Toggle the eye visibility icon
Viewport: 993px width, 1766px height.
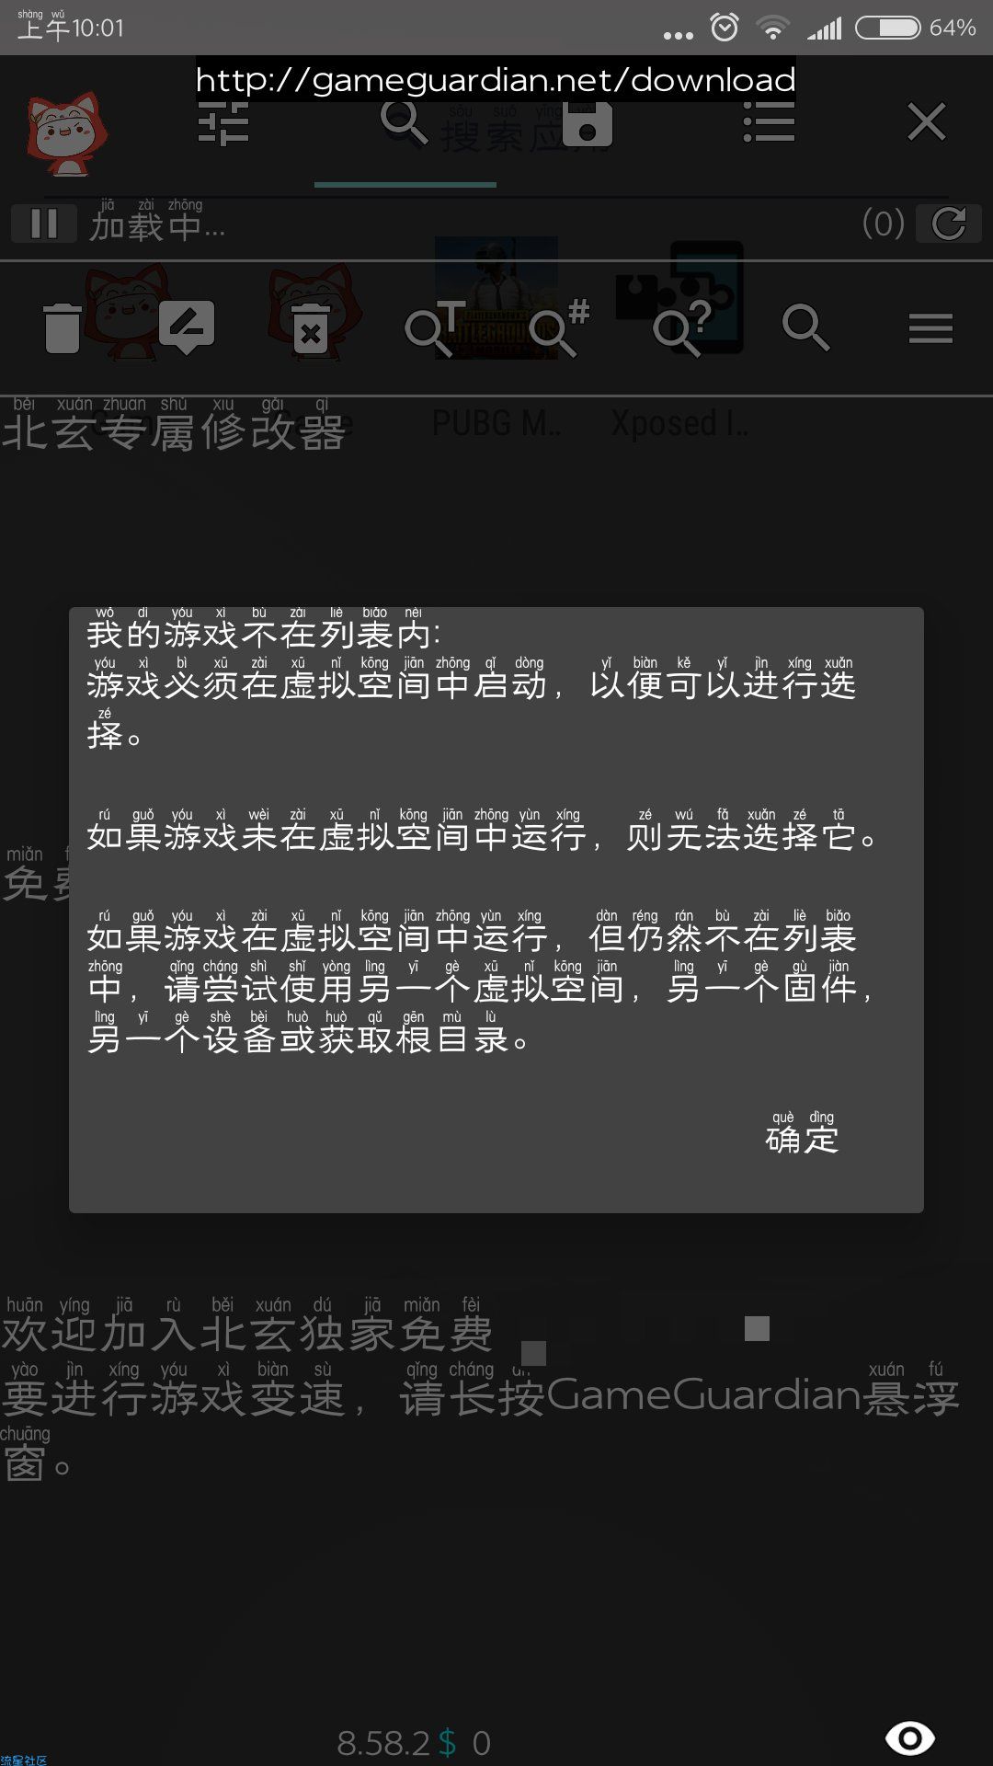click(x=909, y=1737)
